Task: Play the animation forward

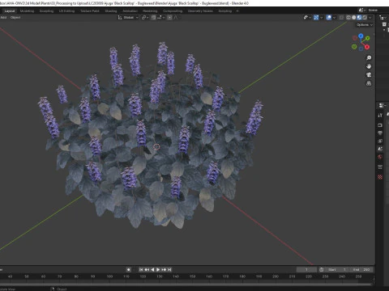Action: pyautogui.click(x=158, y=269)
